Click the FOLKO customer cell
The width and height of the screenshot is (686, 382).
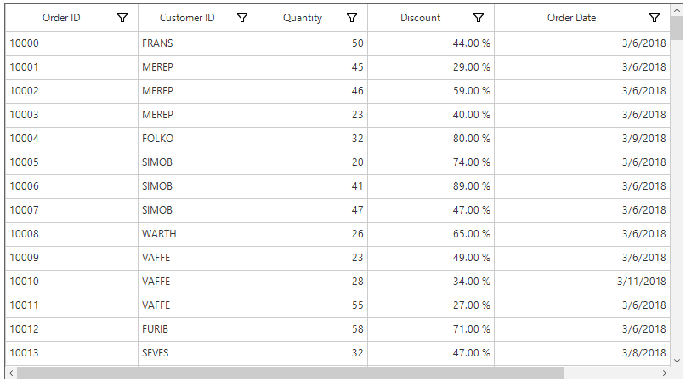point(198,139)
